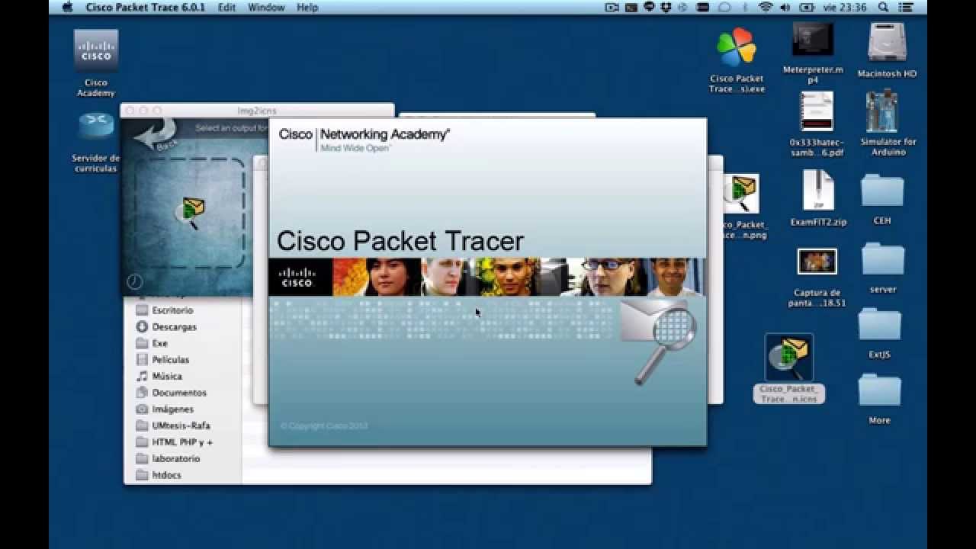Open the Edit menu
The width and height of the screenshot is (976, 549).
226,7
